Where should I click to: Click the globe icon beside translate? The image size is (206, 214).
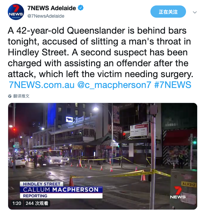10,96
